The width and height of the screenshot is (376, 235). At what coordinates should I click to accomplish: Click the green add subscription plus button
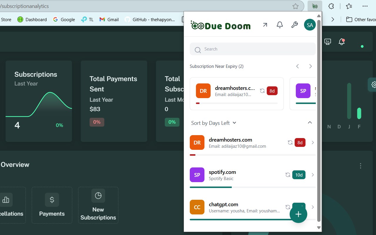coord(298,214)
